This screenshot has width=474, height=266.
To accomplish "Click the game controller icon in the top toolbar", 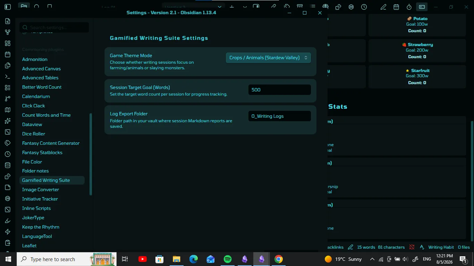I will click(422, 7).
